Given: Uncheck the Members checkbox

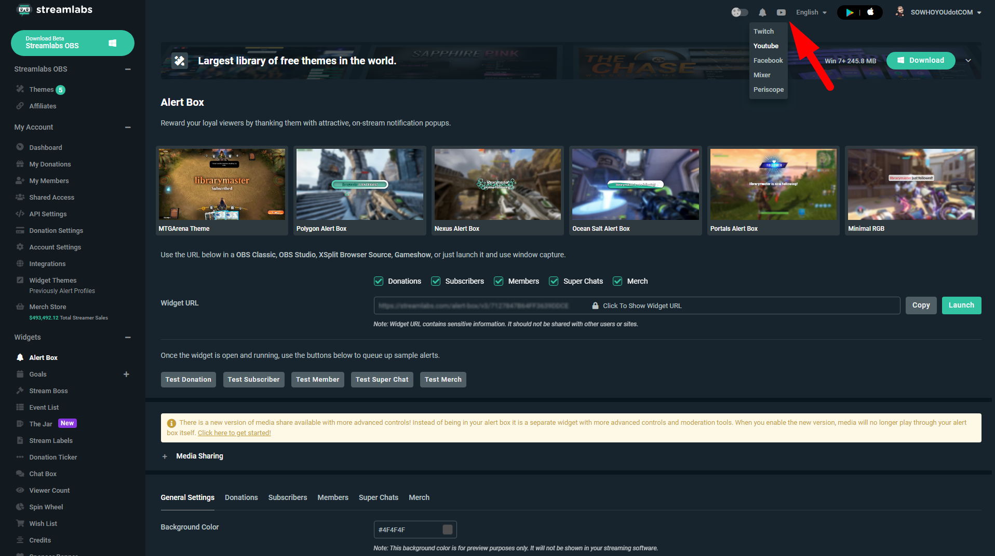Looking at the screenshot, I should [x=499, y=281].
